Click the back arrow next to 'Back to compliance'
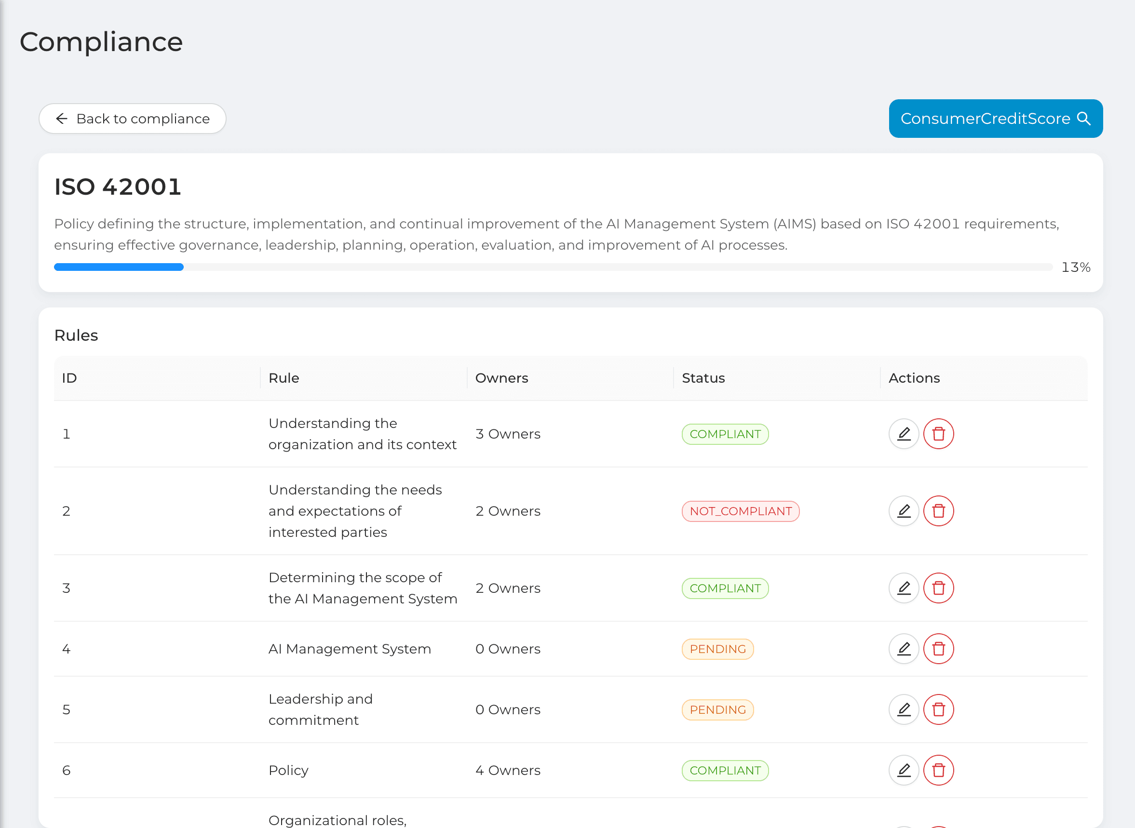Viewport: 1135px width, 828px height. coord(62,118)
